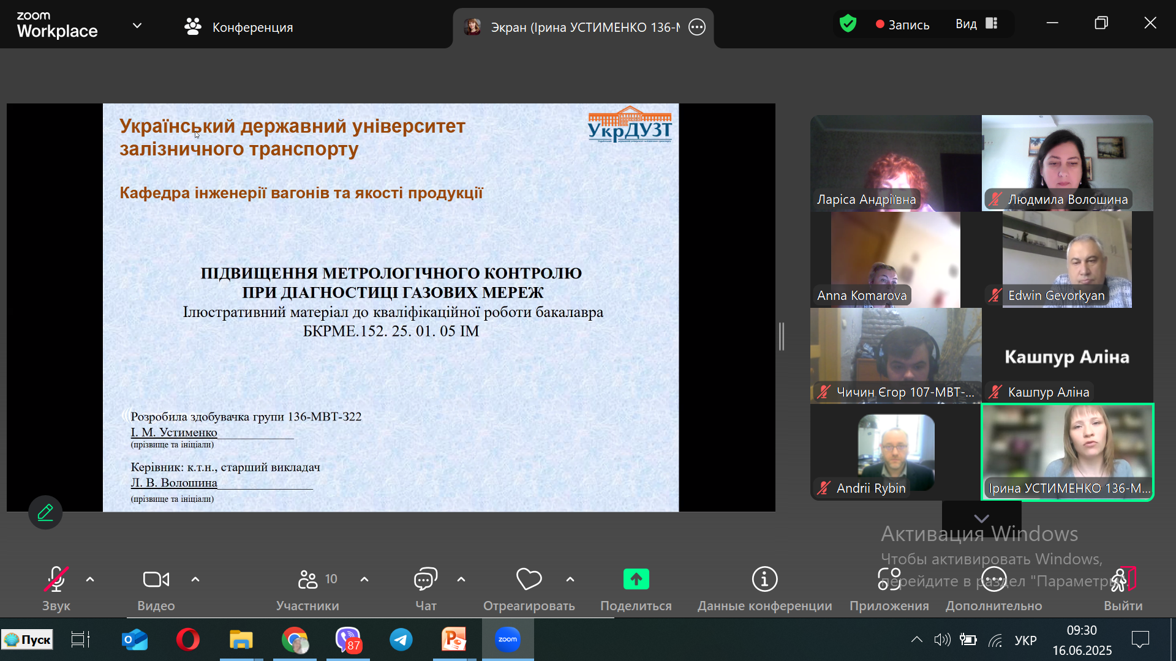Open Viber with 87 badge in taskbar
This screenshot has width=1176, height=661.
click(x=348, y=640)
